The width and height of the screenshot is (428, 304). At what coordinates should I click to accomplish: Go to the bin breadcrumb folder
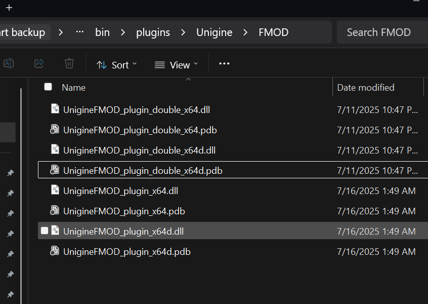pos(102,32)
